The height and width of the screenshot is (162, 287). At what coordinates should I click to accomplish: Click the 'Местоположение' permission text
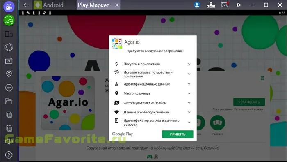(x=137, y=93)
